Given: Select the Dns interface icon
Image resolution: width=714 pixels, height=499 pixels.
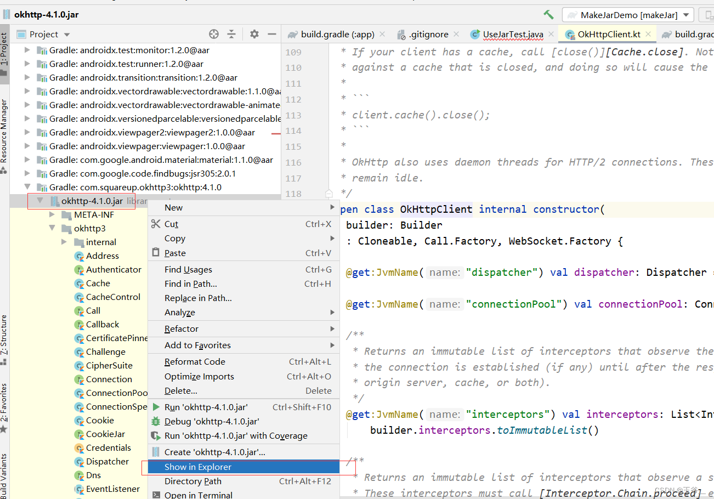Looking at the screenshot, I should click(80, 475).
